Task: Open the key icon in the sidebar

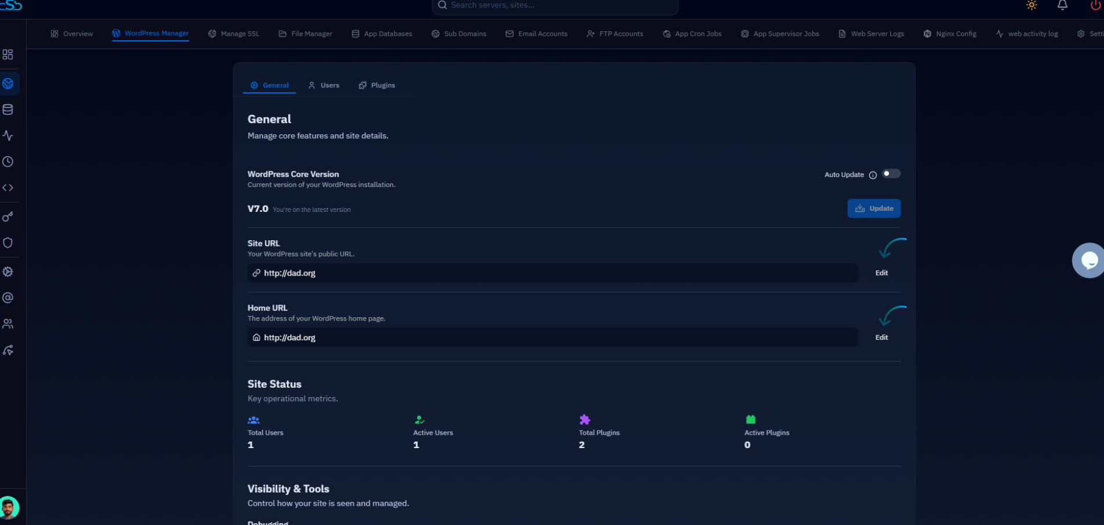Action: point(8,216)
